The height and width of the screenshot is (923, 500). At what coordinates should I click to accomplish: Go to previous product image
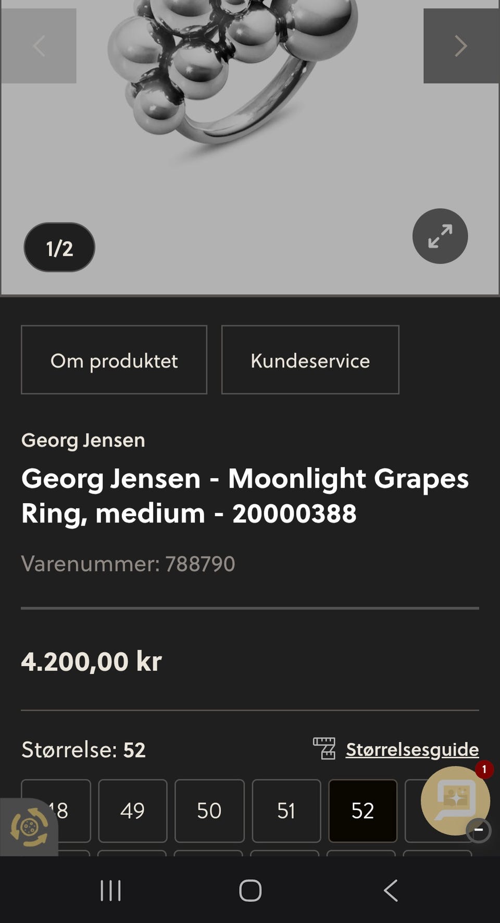coord(39,46)
